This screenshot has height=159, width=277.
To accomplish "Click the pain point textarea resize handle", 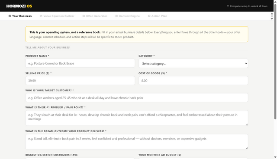I will point(247,125).
